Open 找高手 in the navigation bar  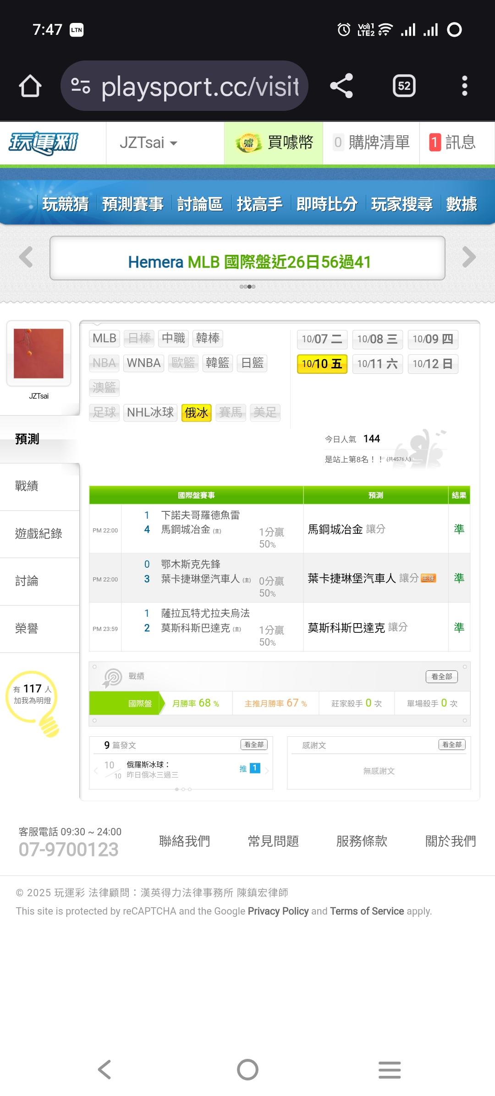point(259,204)
